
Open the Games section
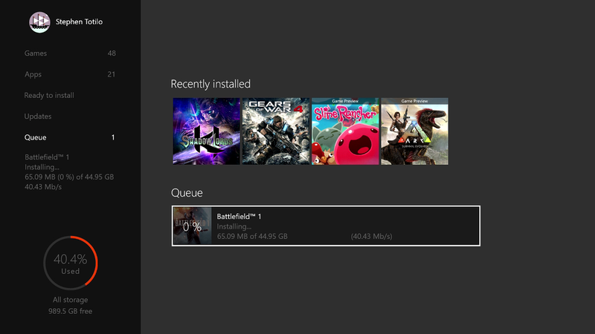point(36,53)
